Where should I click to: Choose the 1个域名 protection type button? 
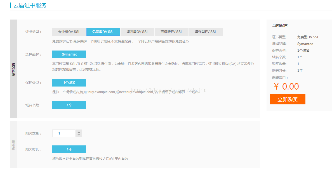click(x=69, y=83)
